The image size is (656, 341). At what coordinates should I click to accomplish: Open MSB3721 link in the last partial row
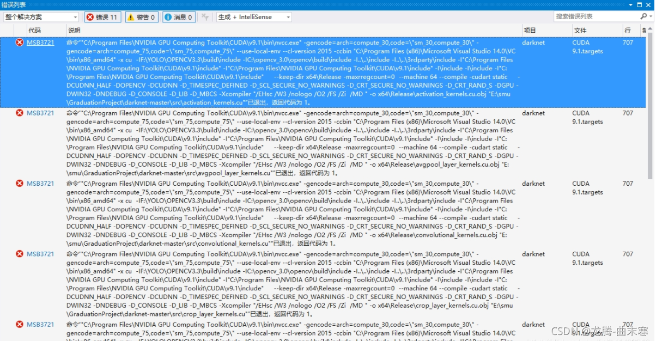tap(40, 325)
